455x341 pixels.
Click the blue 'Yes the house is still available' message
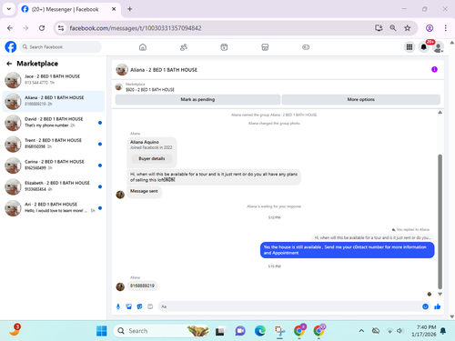[347, 250]
